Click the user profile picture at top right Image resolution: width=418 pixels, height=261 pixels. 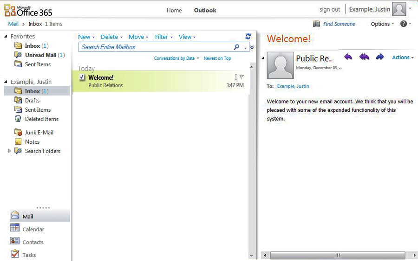399,9
